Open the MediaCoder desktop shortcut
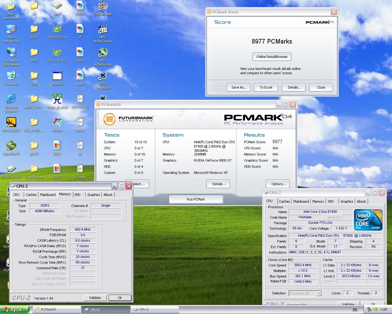Screen dimensions: 392x314 click(x=103, y=8)
